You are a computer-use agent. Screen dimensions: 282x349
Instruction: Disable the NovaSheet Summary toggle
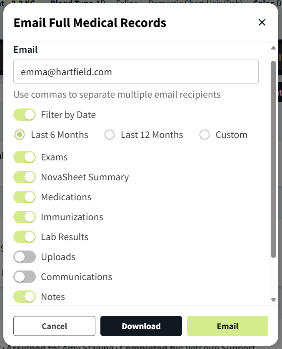point(25,177)
